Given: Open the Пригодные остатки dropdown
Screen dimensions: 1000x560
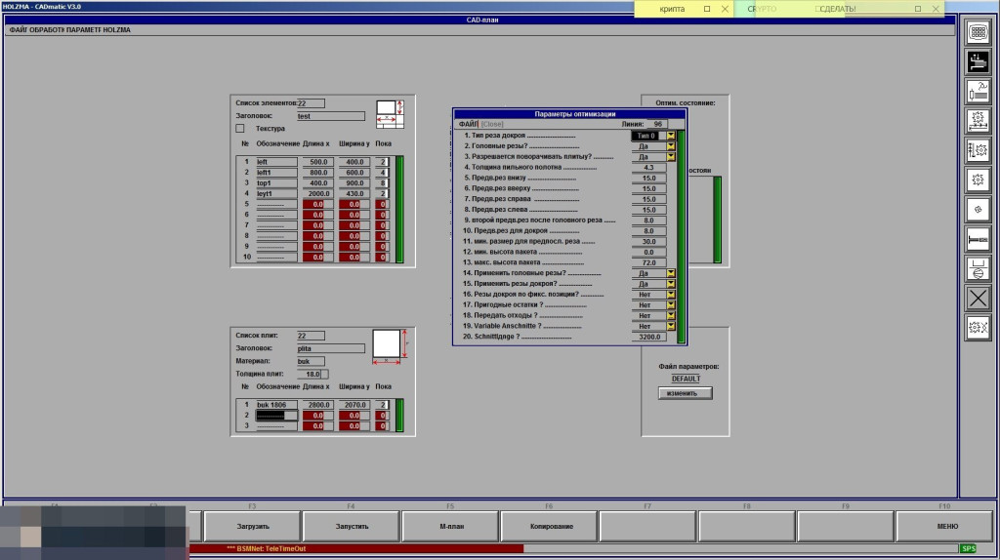Looking at the screenshot, I should 671,305.
